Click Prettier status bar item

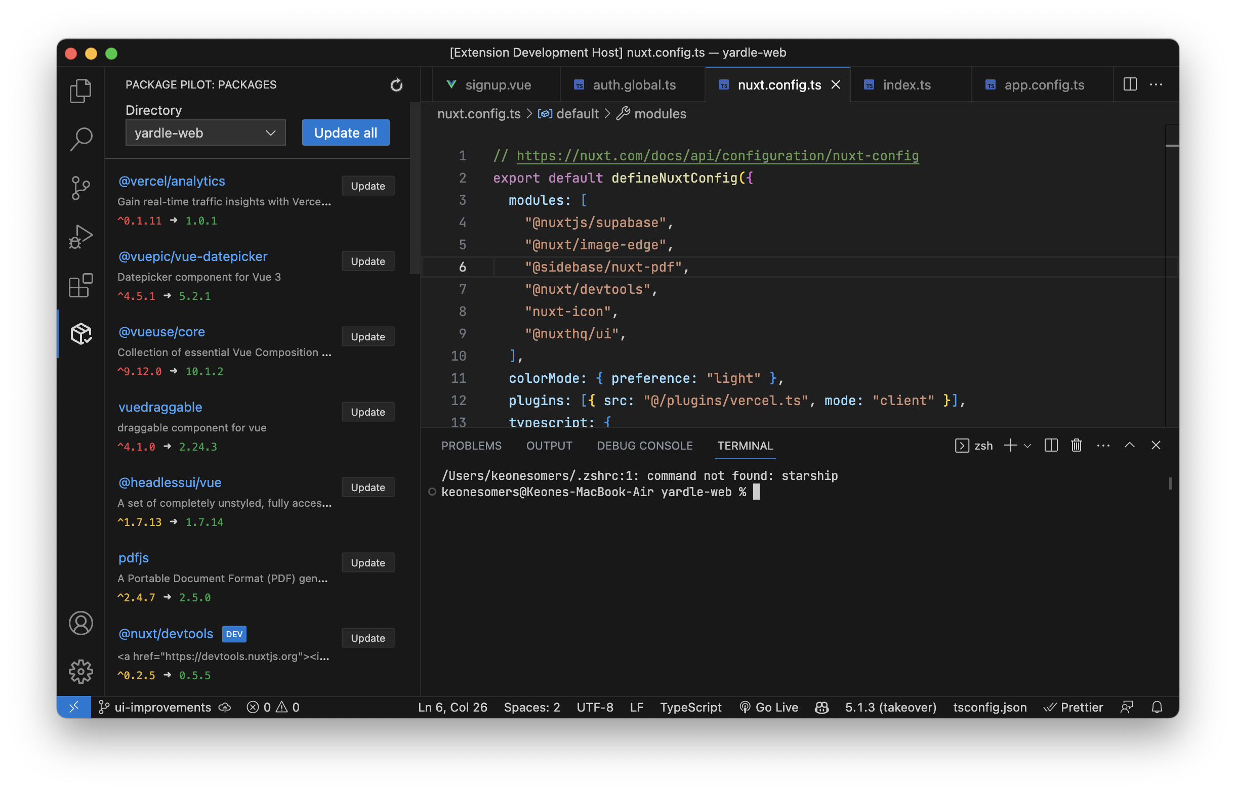point(1073,707)
